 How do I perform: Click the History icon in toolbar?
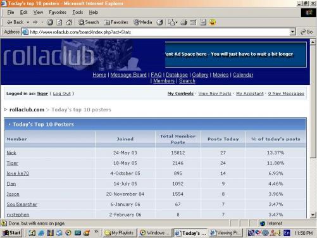[x=159, y=22]
